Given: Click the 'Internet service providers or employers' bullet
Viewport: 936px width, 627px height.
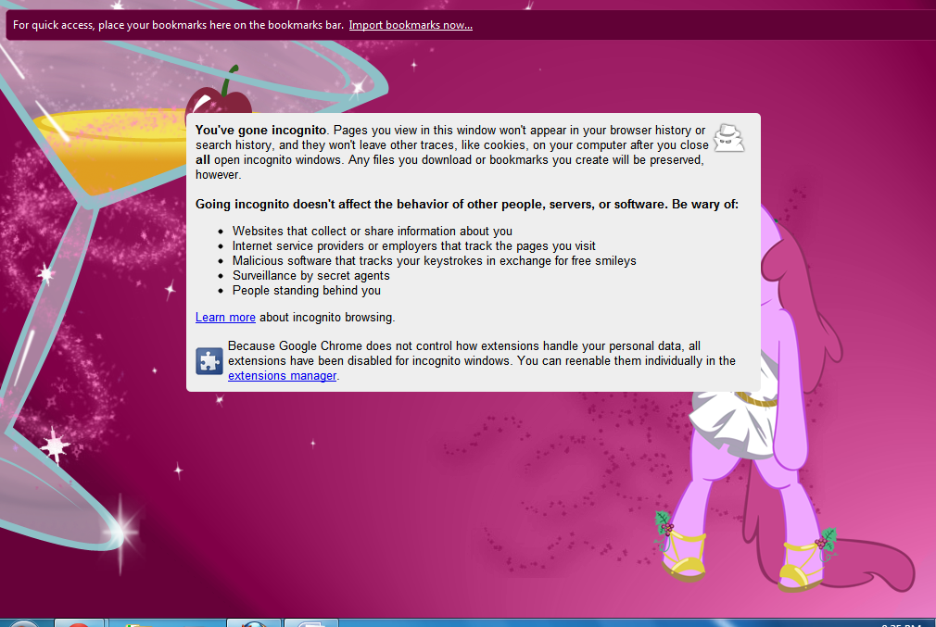Looking at the screenshot, I should 413,245.
